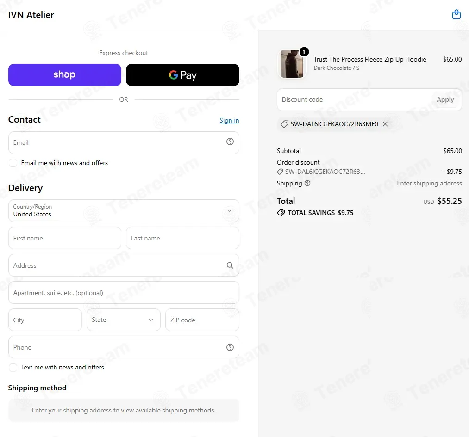
Task: Focus the Address input field
Action: click(124, 265)
